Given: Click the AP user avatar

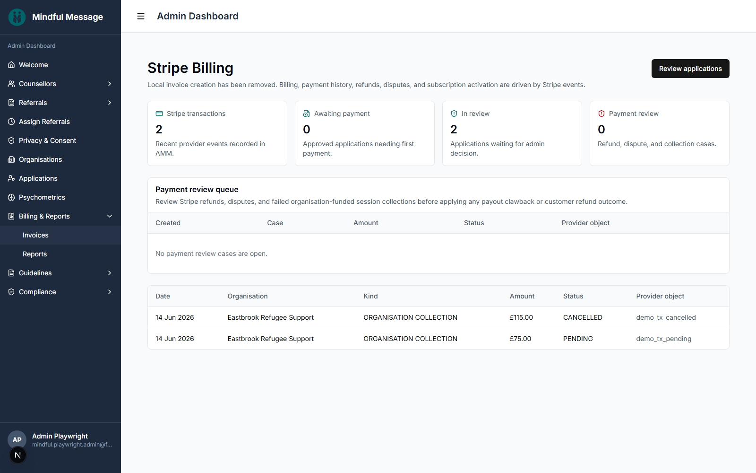Looking at the screenshot, I should pyautogui.click(x=17, y=439).
